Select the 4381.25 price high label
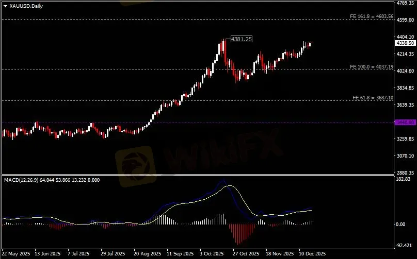Image resolution: width=417 pixels, height=259 pixels. point(241,39)
